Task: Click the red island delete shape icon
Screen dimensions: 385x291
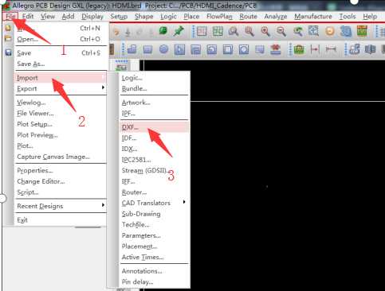Action: 276,49
